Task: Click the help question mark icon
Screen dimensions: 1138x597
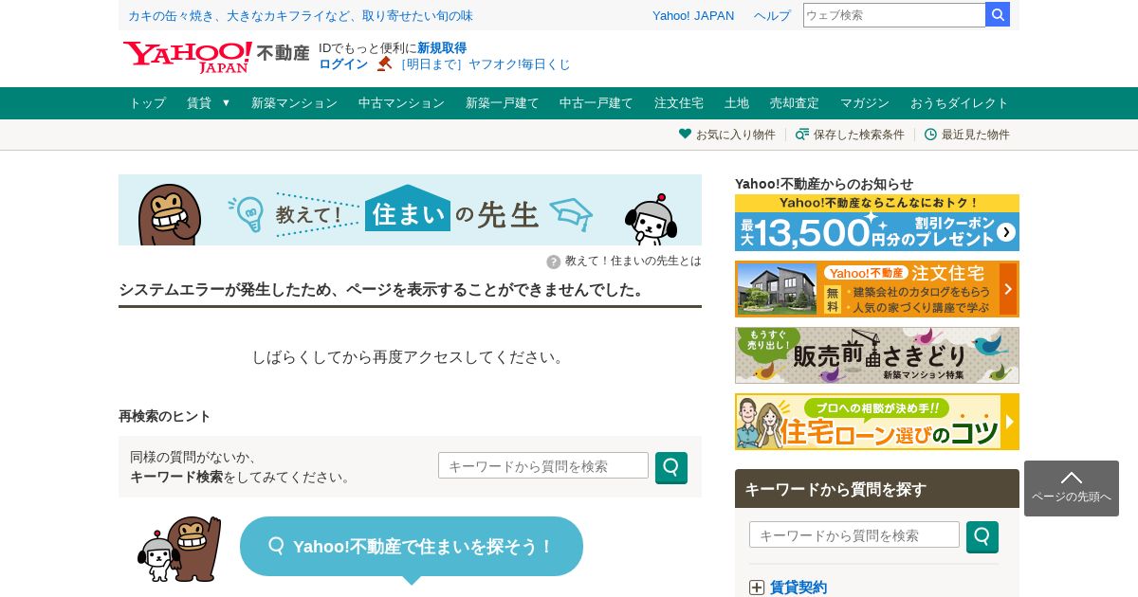Action: pos(554,262)
